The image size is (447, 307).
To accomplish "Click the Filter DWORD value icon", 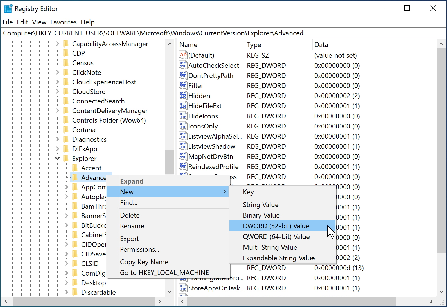I will (x=183, y=85).
